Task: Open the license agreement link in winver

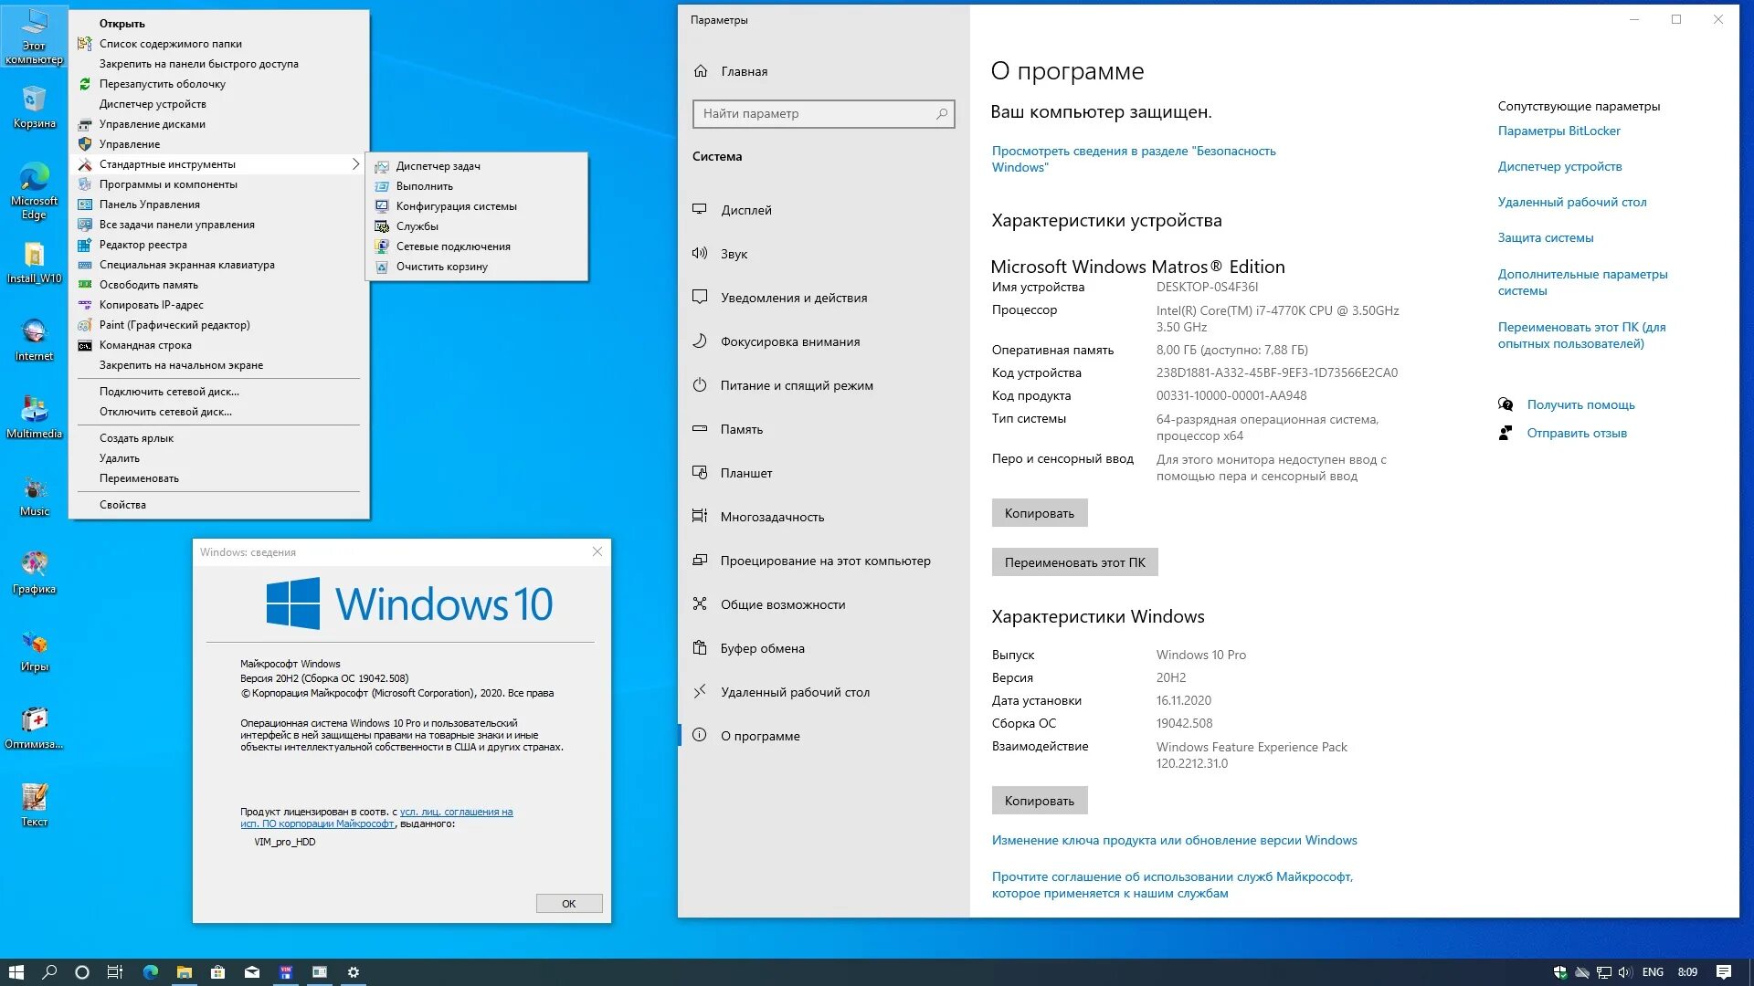Action: tap(376, 817)
